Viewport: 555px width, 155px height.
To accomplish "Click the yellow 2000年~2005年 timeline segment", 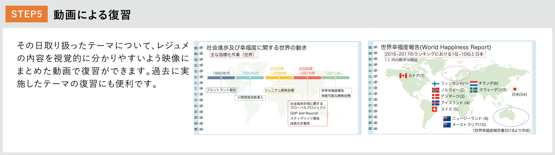I will click(x=279, y=78).
